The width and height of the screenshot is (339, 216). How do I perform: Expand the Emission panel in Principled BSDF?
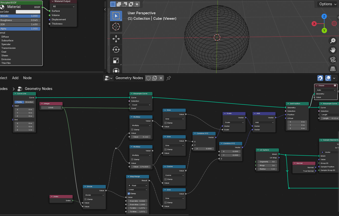coord(6,59)
